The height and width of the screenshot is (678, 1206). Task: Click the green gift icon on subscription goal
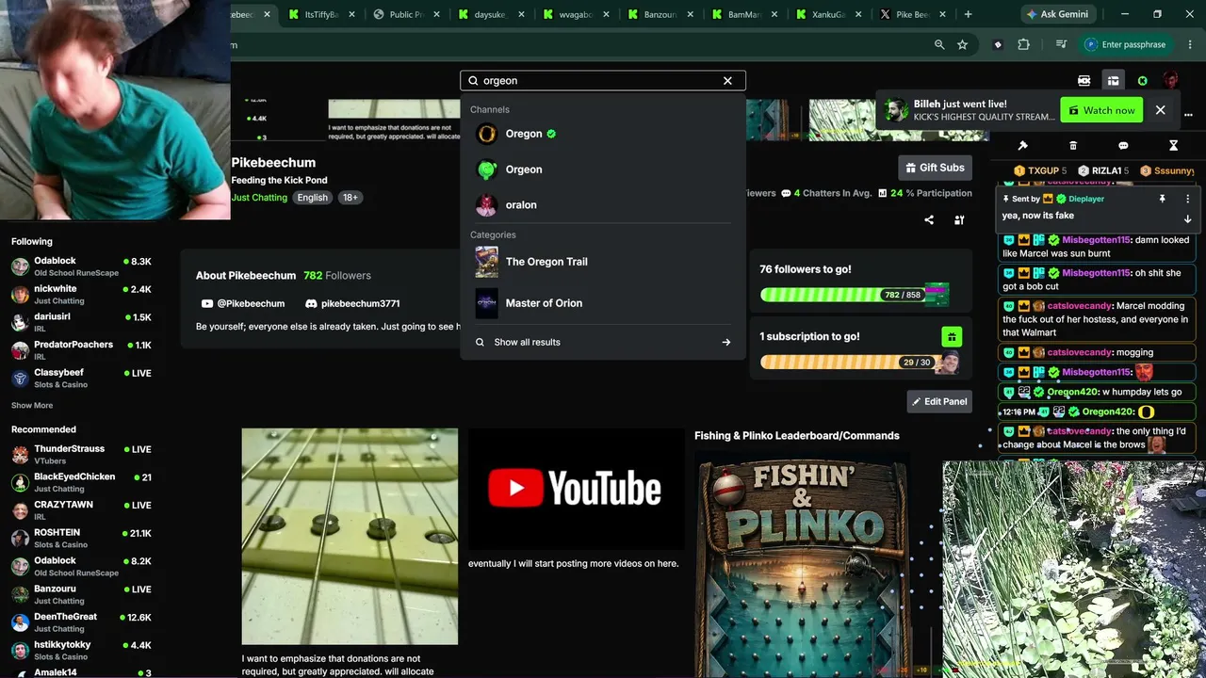[952, 337]
